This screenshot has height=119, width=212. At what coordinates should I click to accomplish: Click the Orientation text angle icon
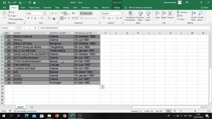pos(74,13)
